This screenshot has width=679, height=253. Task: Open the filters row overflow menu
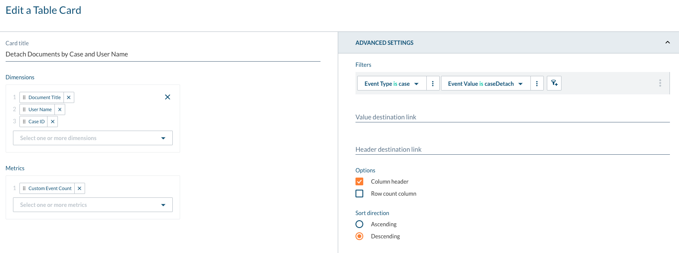point(660,83)
